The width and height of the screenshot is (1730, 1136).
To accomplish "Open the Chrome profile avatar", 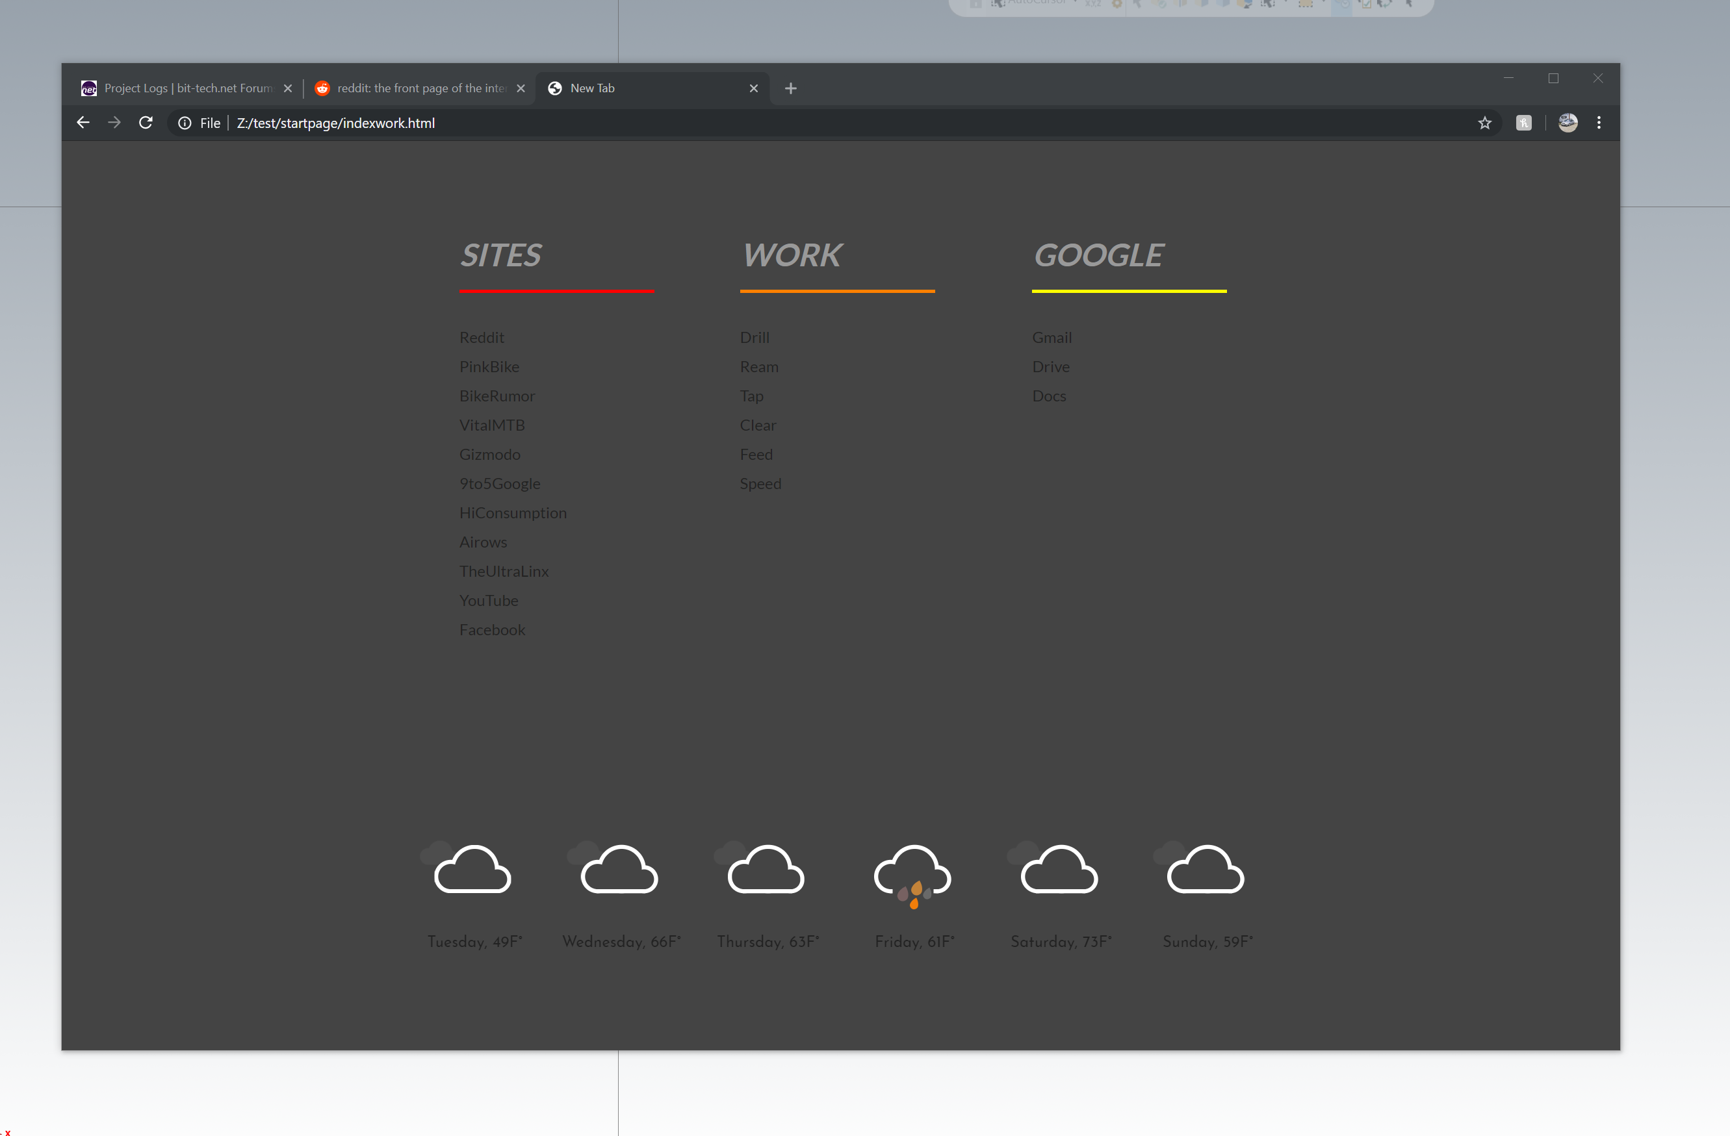I will 1567,122.
